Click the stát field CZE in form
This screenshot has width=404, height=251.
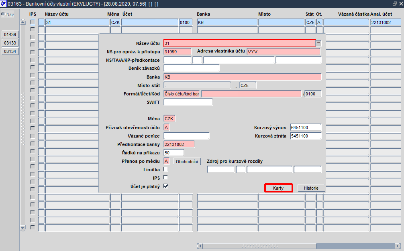pyautogui.click(x=248, y=85)
